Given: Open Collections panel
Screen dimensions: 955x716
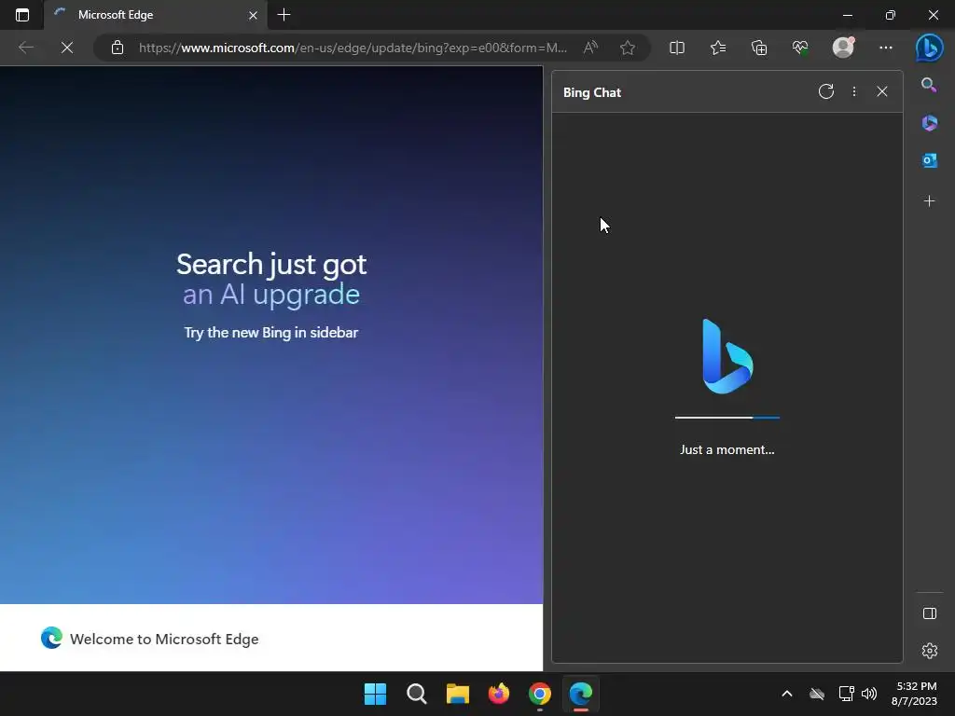Looking at the screenshot, I should tap(759, 48).
